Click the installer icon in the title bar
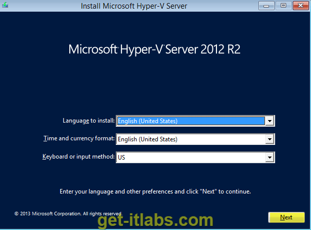Screen dimensions: 311x230 [x=5, y=5]
